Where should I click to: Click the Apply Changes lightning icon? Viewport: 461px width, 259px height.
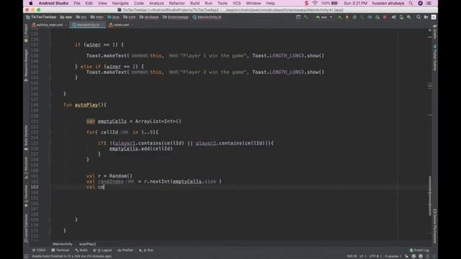point(347,17)
